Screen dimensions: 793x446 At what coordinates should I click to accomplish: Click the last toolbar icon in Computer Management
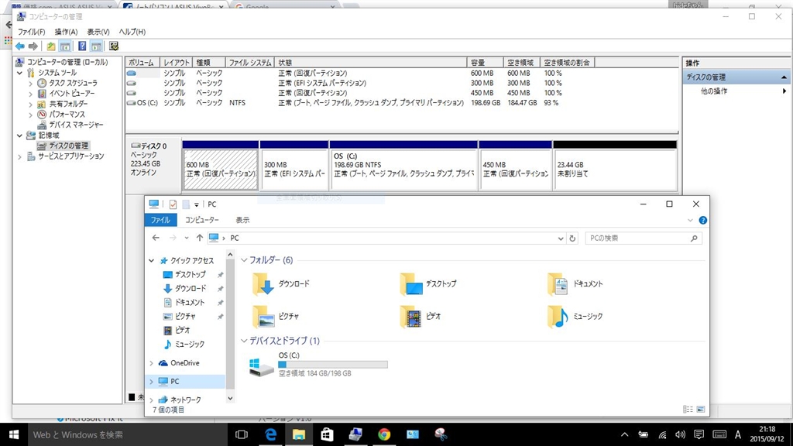point(114,46)
